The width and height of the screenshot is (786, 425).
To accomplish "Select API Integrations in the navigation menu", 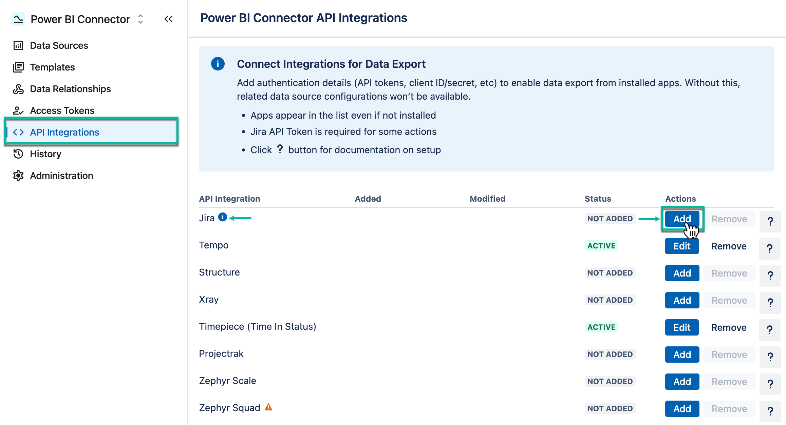I will pos(64,132).
